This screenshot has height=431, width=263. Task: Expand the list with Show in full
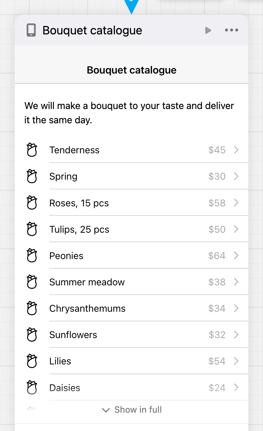tap(132, 410)
